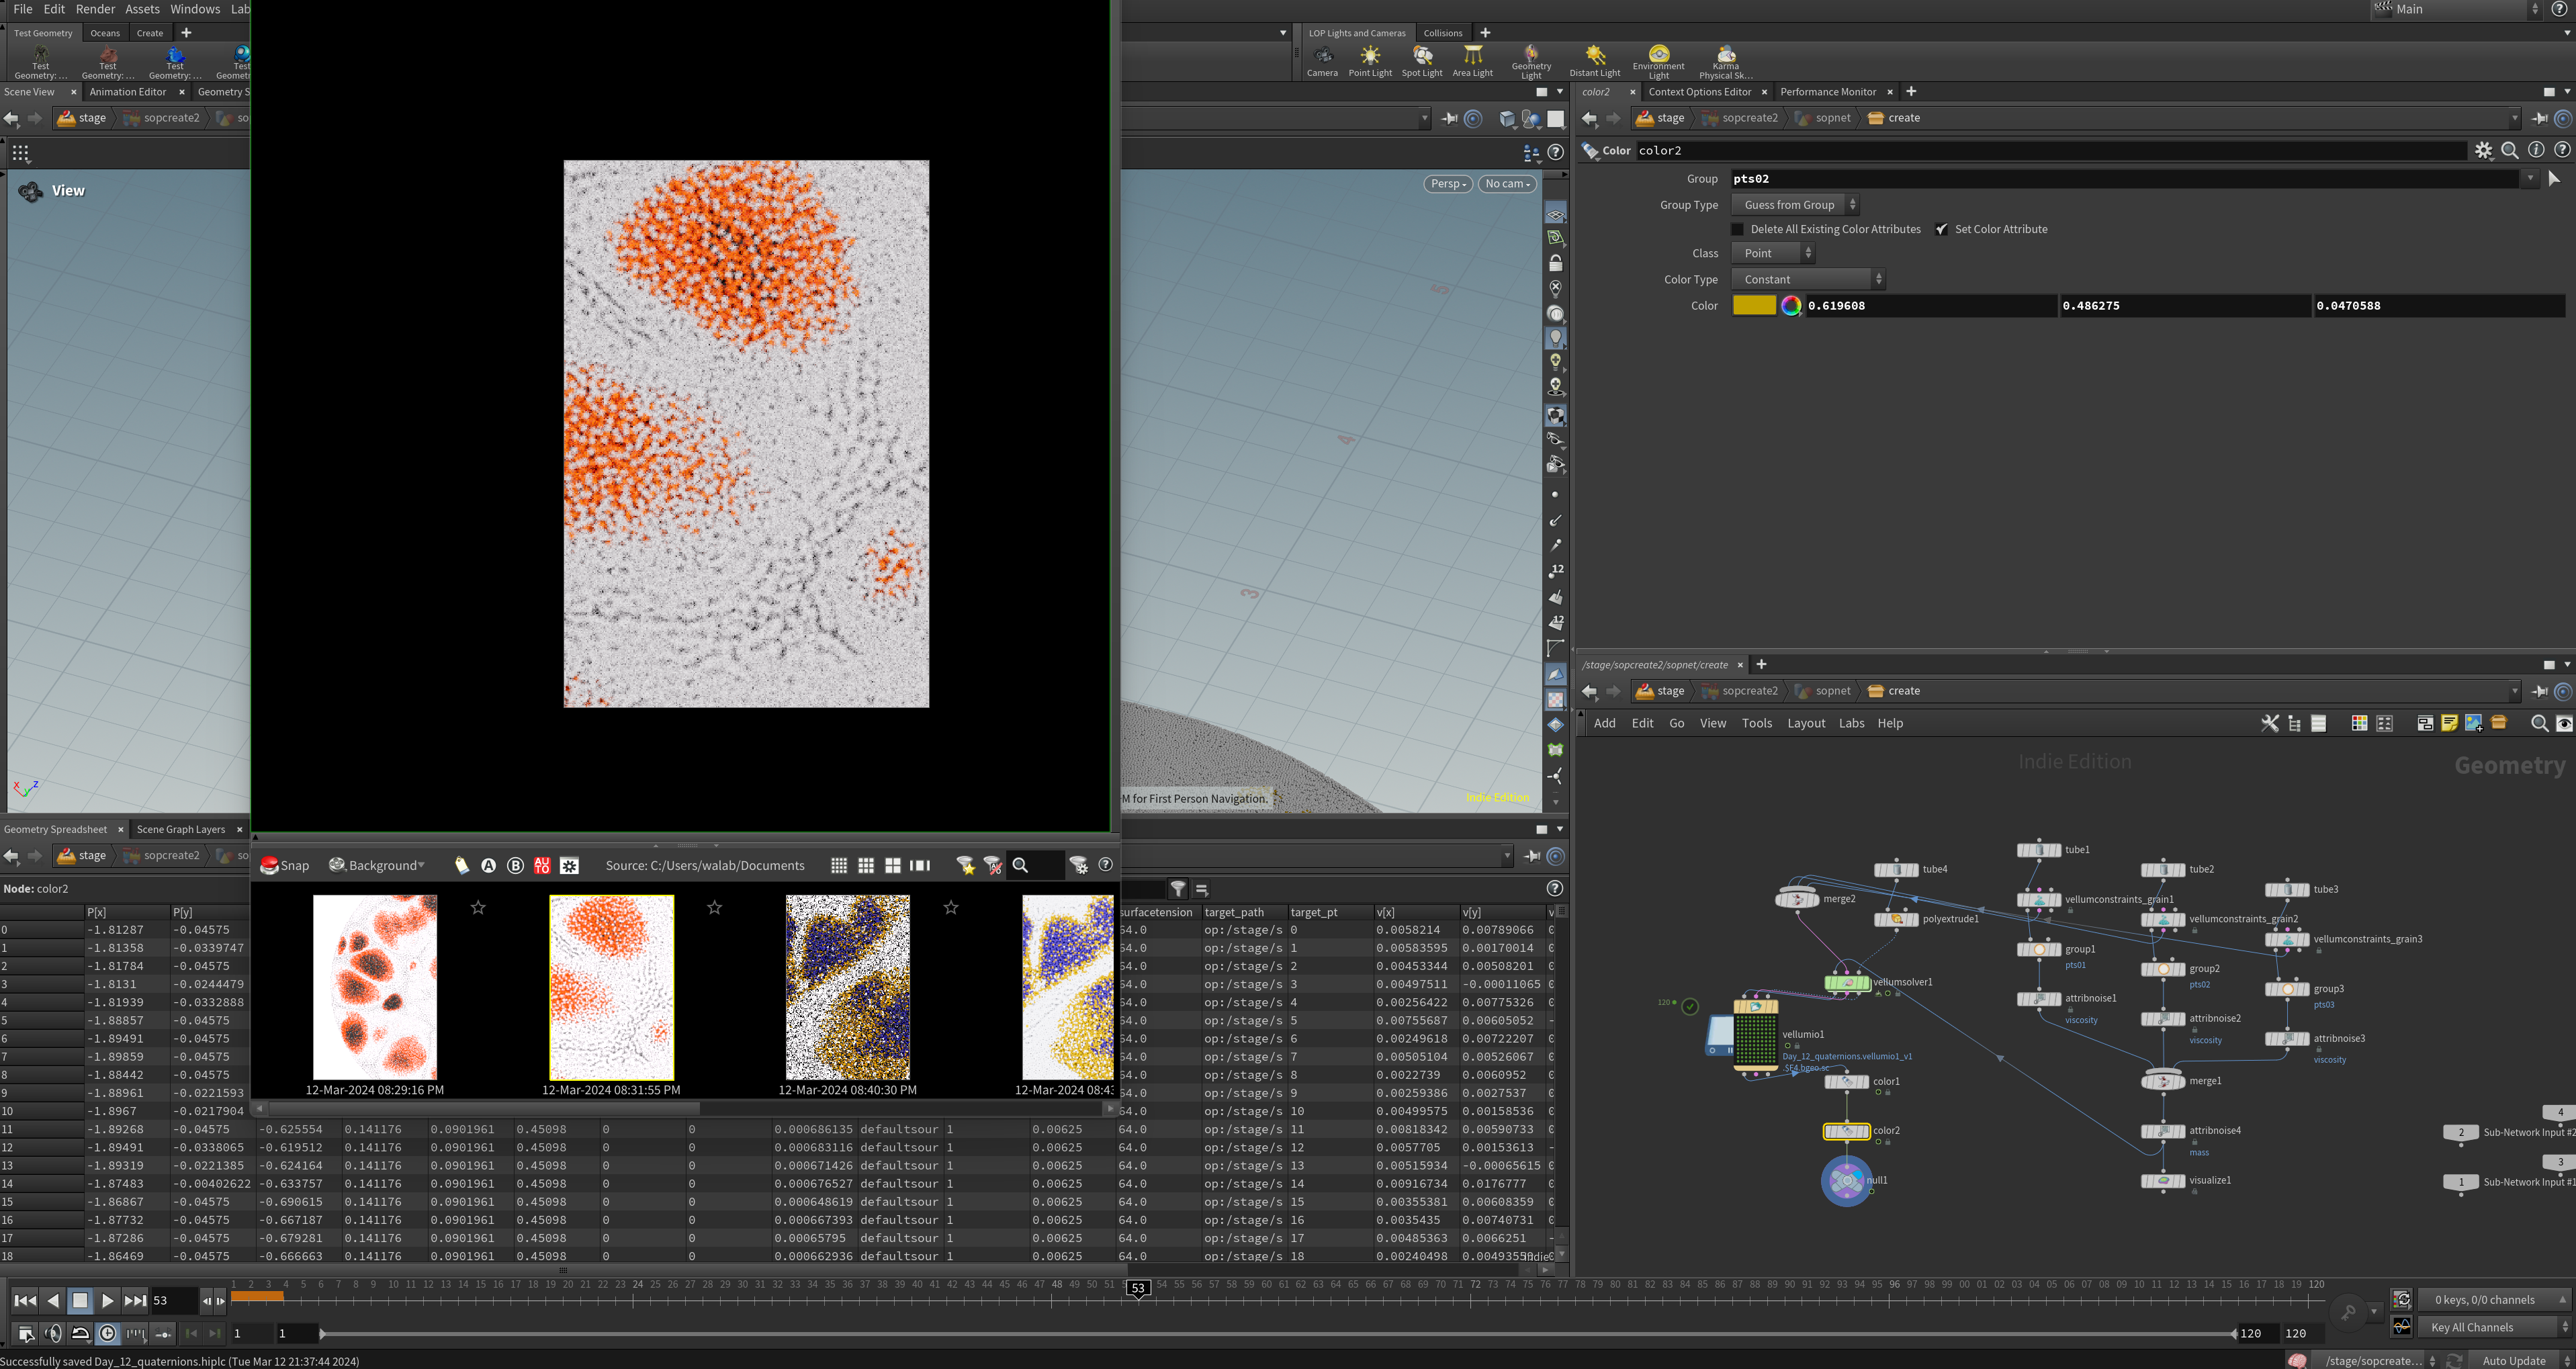Screen dimensions: 2576x1369
Task: Open the Color Type dropdown set to Constant
Action: point(1808,280)
